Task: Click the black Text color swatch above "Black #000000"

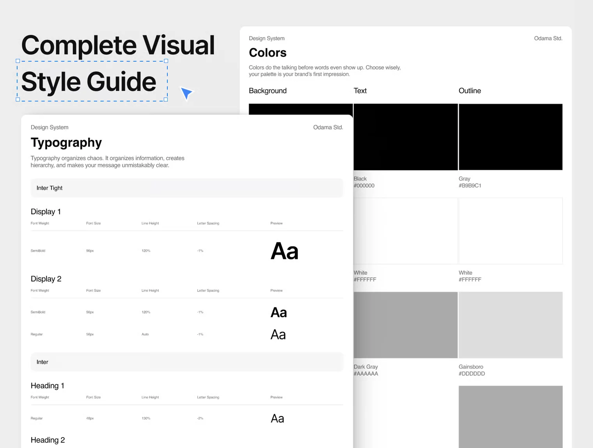Action: [405, 137]
